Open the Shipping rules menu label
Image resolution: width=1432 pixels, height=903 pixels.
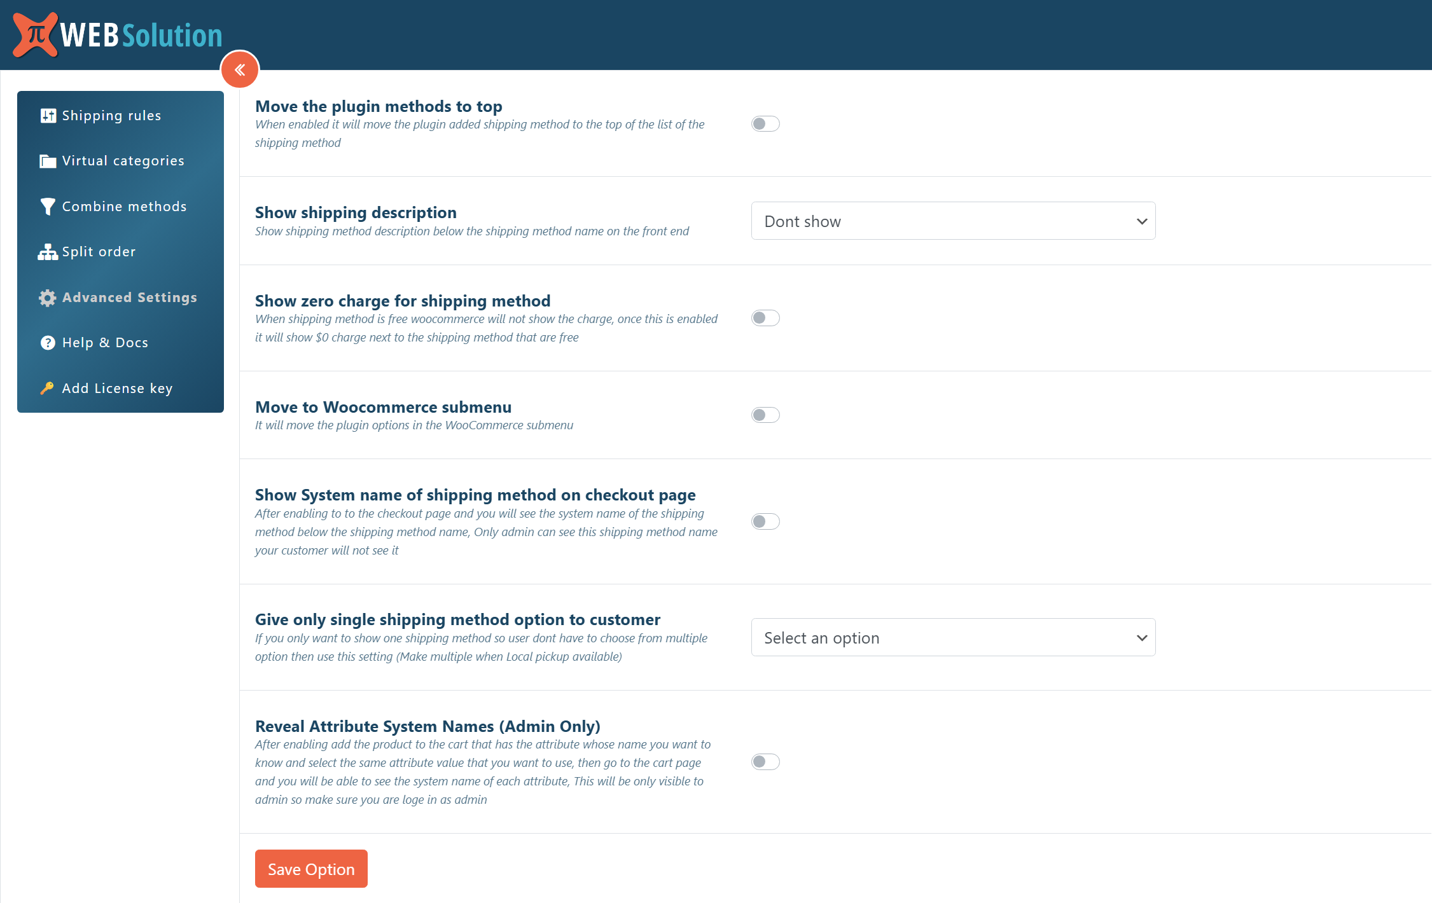[x=111, y=116]
